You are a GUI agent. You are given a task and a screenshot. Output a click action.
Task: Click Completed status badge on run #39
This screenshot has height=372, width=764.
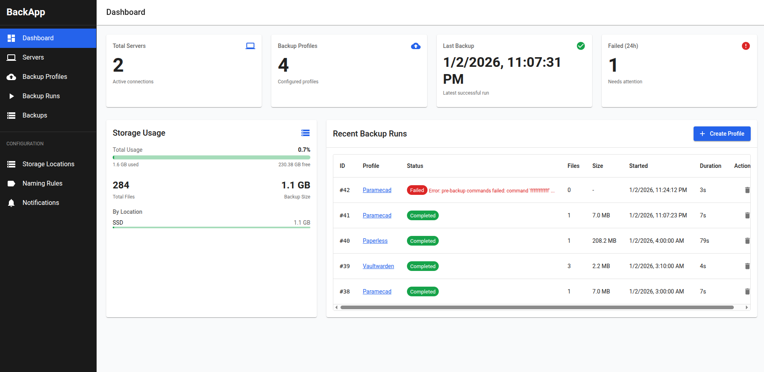coord(423,266)
